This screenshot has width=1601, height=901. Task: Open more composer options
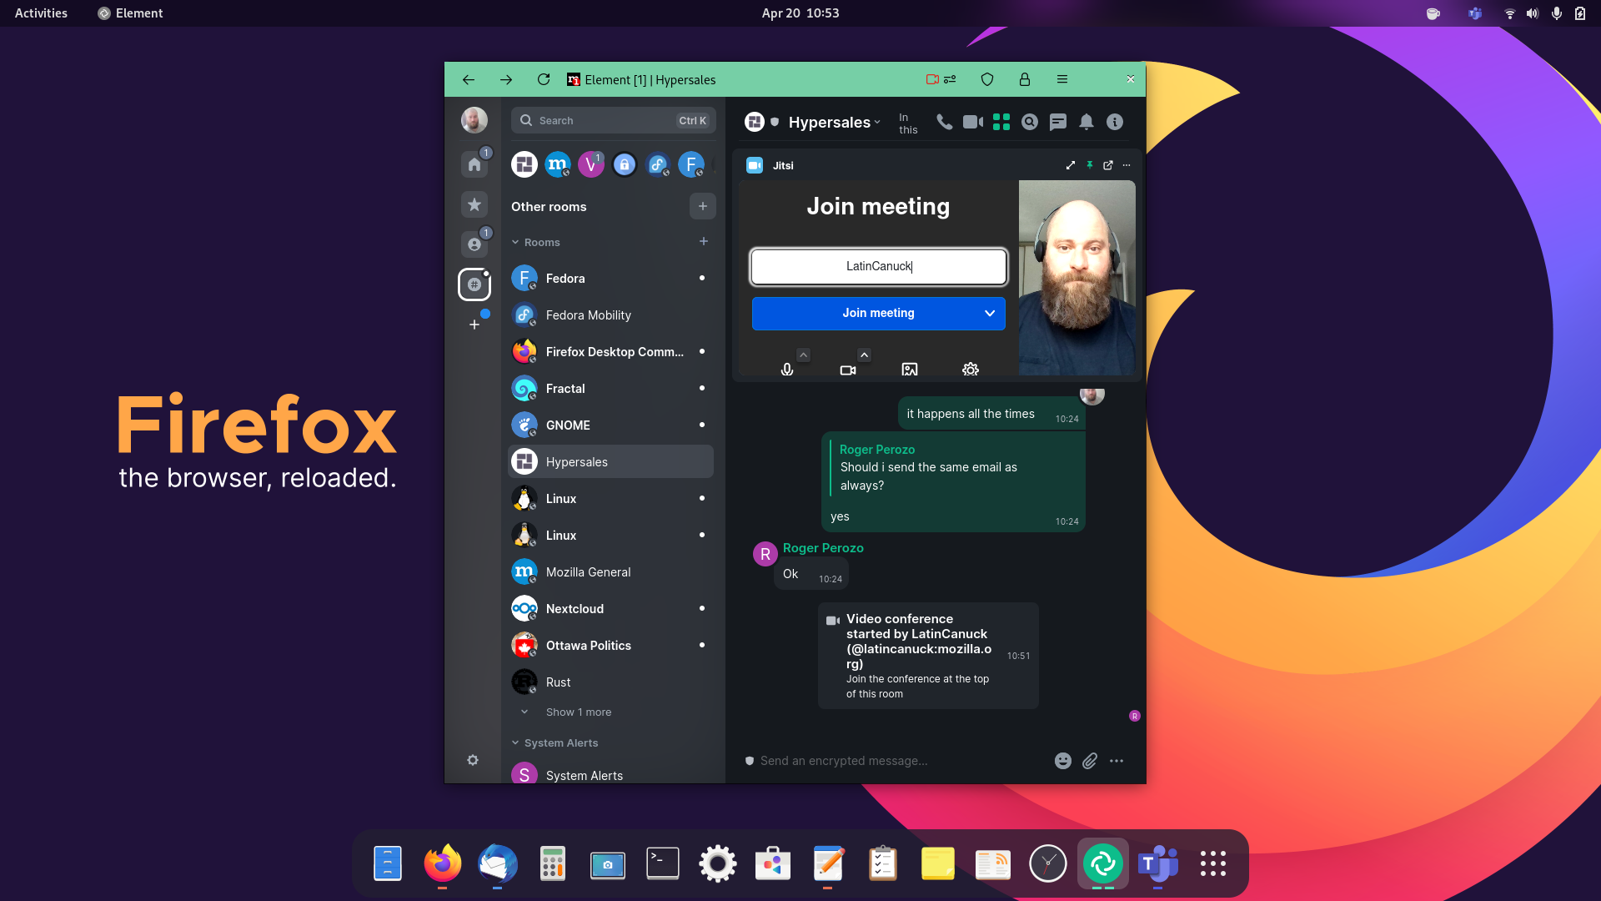(1117, 761)
